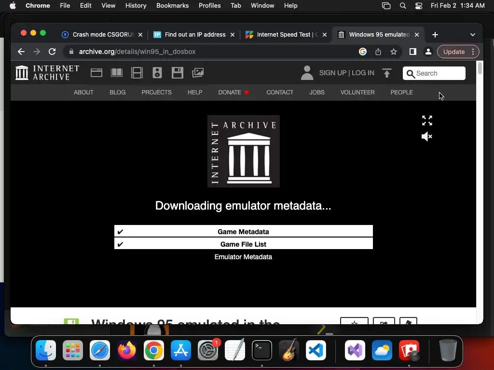494x370 pixels.
Task: Open Spotlight search in menu bar
Action: coord(402,5)
